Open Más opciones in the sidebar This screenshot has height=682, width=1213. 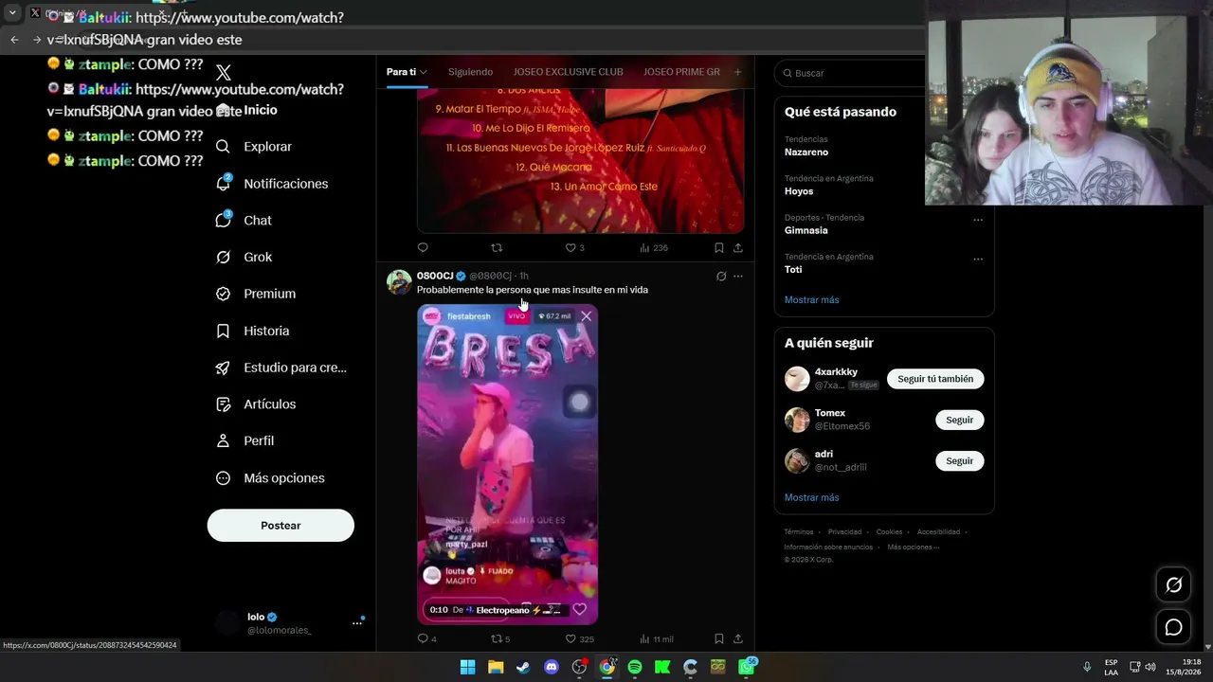[x=270, y=478]
